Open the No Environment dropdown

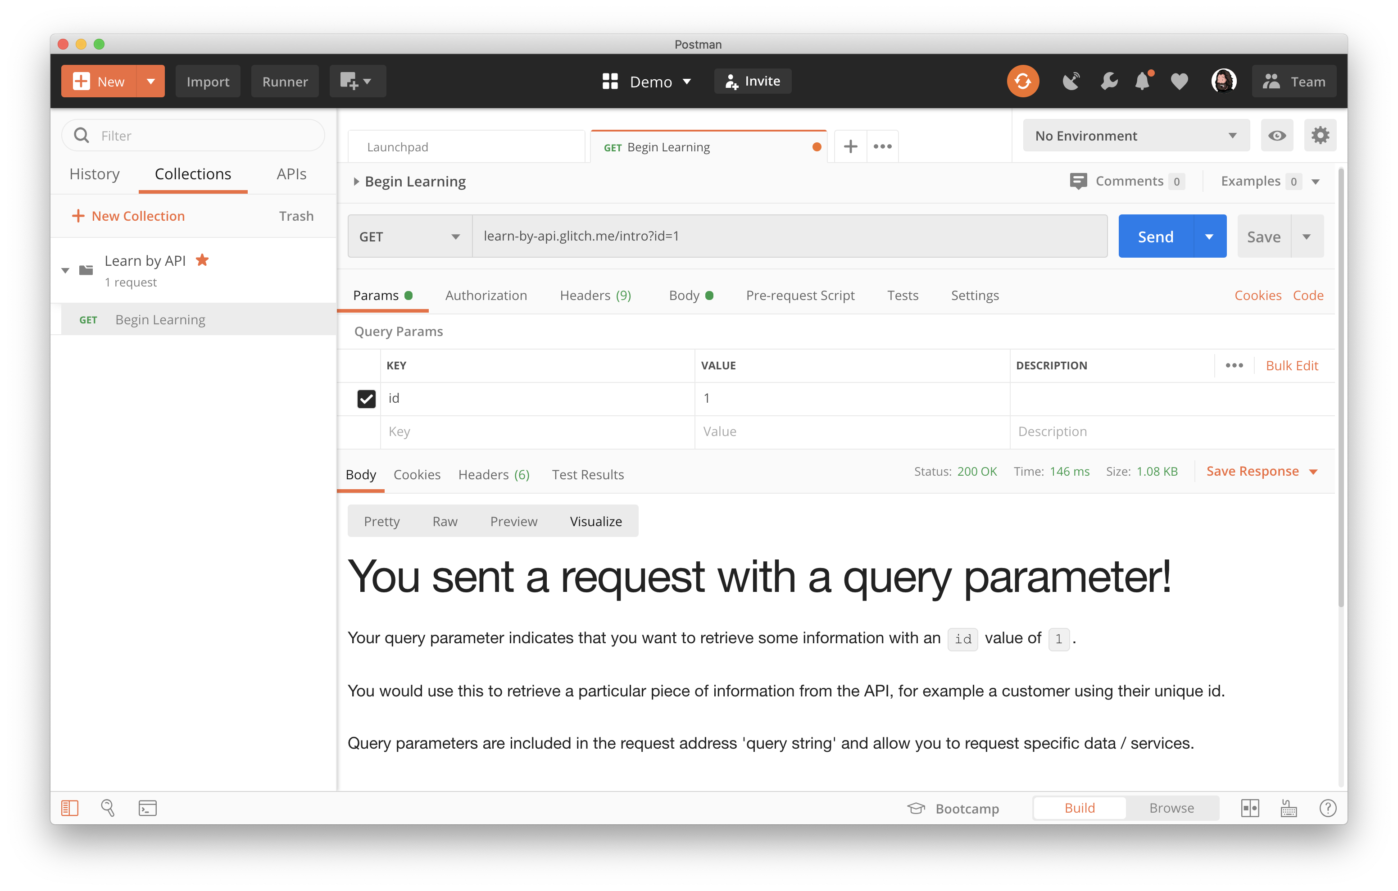pos(1135,135)
